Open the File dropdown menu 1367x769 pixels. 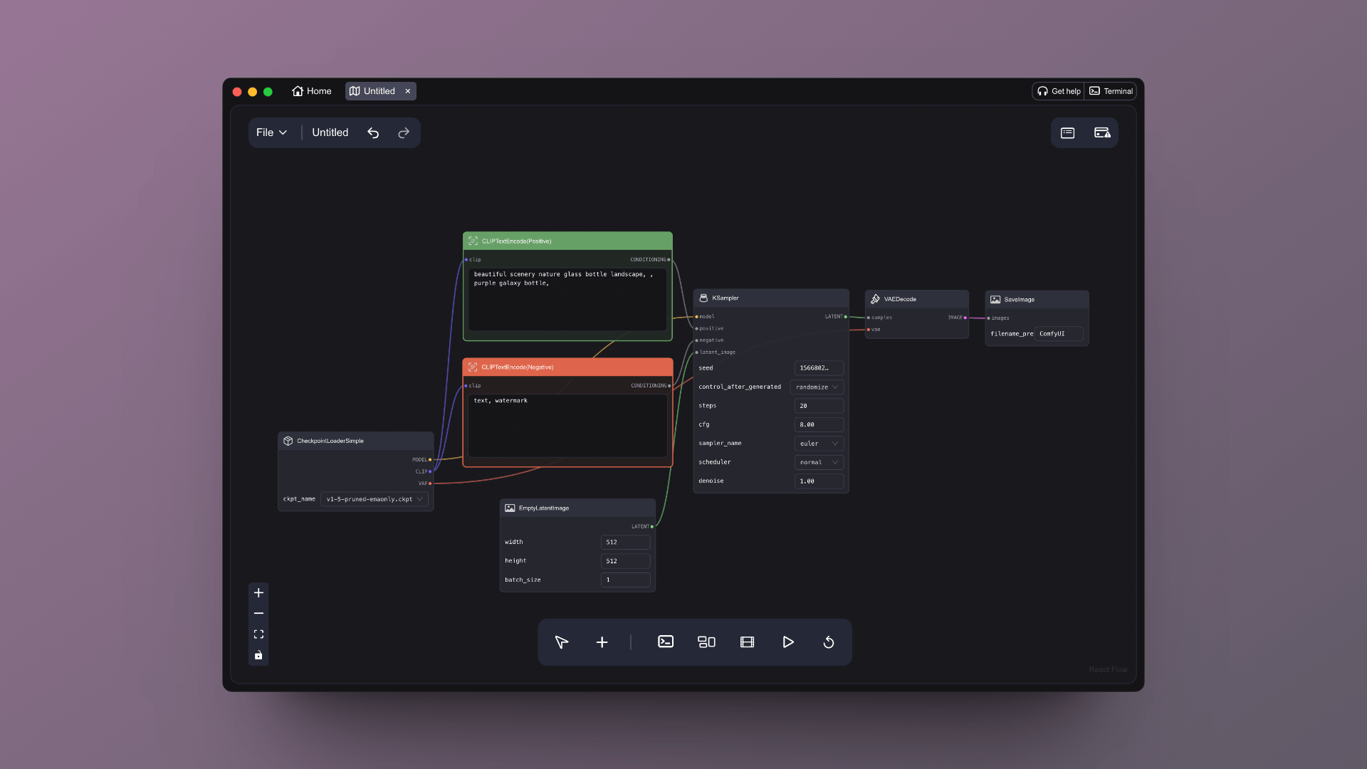pos(272,132)
